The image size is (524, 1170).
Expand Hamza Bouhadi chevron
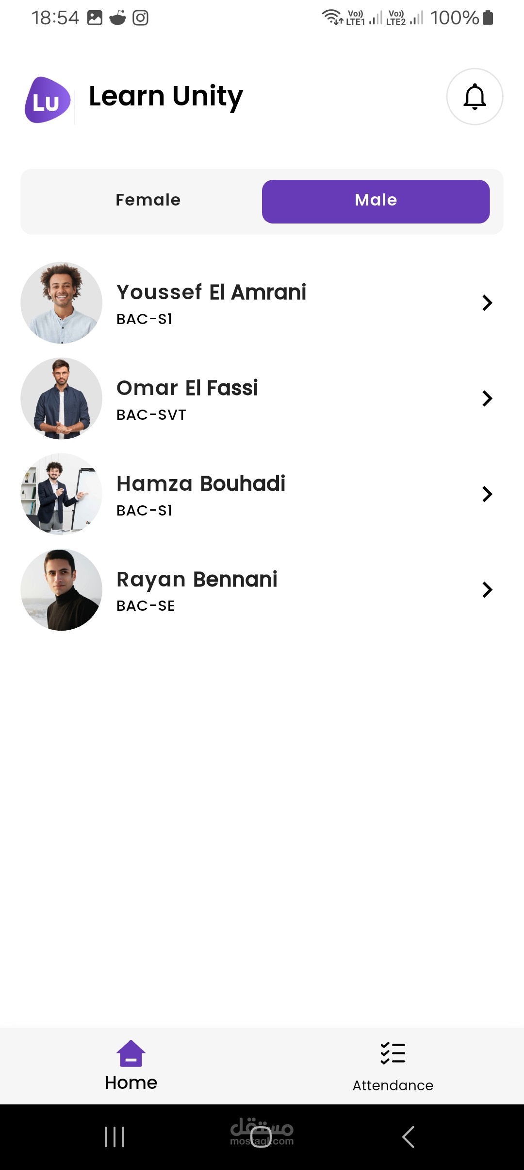click(x=487, y=494)
